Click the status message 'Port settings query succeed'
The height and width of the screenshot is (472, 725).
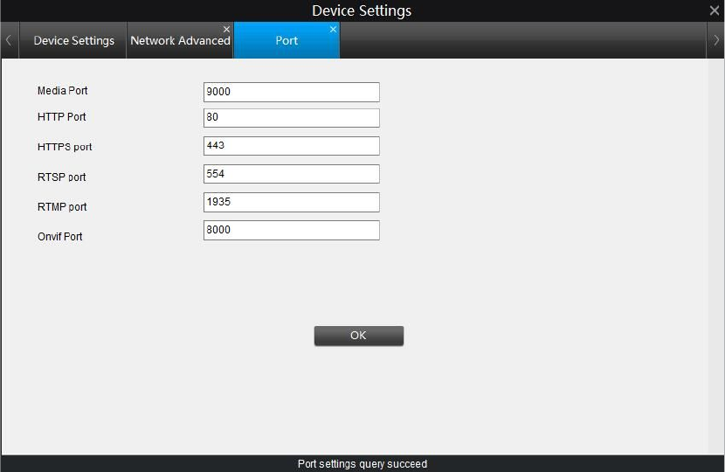click(362, 463)
